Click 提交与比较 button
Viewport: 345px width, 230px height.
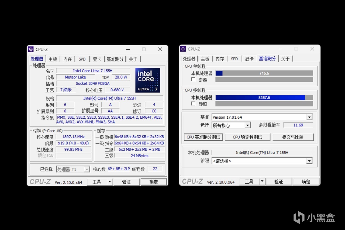(x=293, y=137)
